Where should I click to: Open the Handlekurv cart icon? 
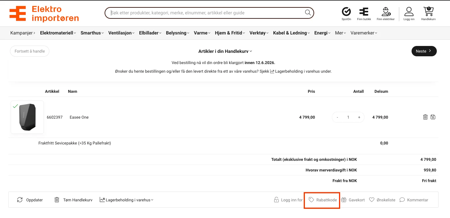tap(428, 14)
